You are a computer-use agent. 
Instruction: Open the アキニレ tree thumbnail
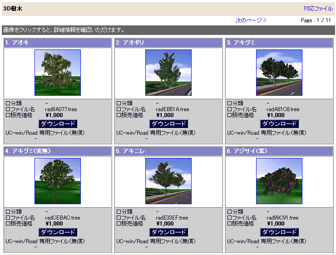click(x=168, y=181)
